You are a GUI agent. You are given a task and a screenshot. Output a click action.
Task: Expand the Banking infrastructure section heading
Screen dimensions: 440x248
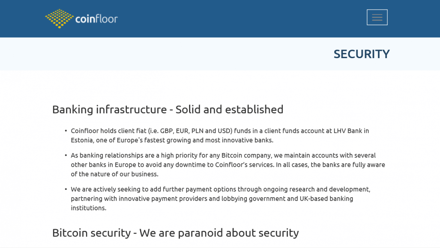pos(168,109)
